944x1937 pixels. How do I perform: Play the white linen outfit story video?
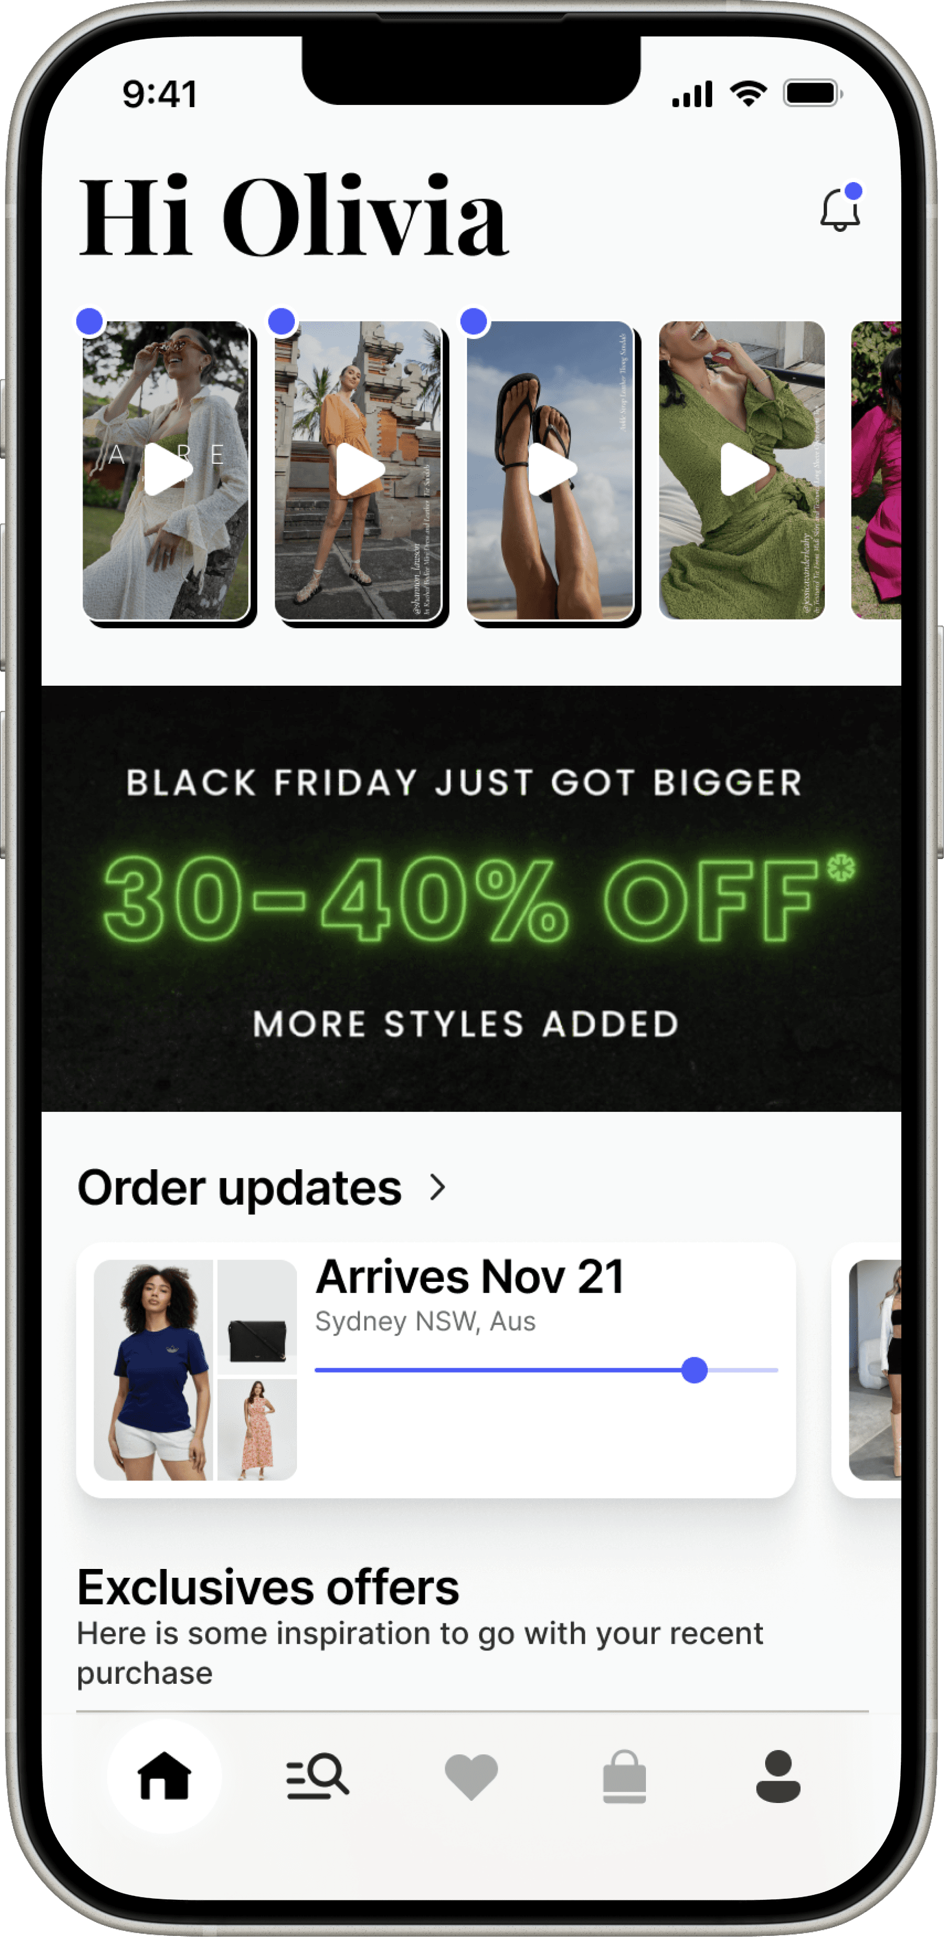click(166, 470)
